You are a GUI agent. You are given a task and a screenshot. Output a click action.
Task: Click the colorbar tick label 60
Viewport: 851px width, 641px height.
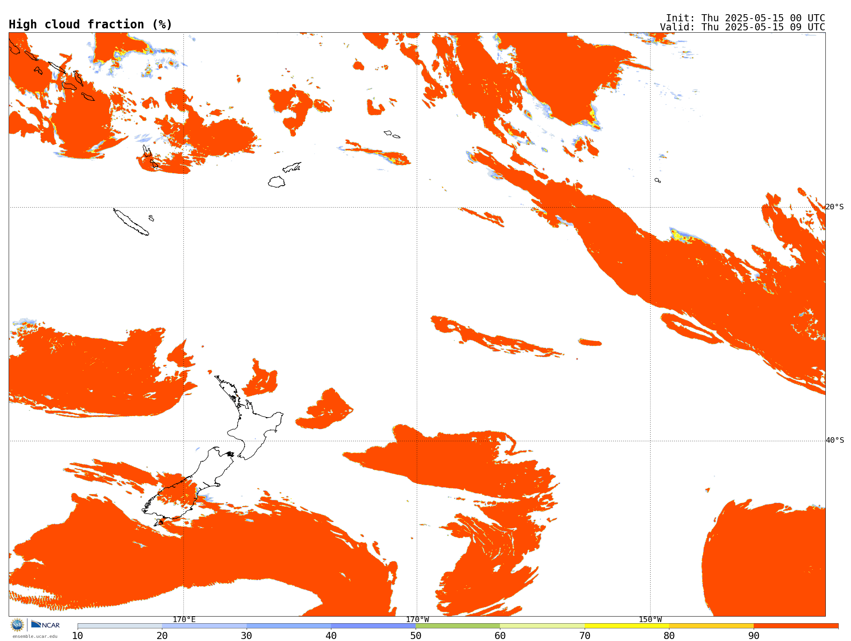(500, 636)
